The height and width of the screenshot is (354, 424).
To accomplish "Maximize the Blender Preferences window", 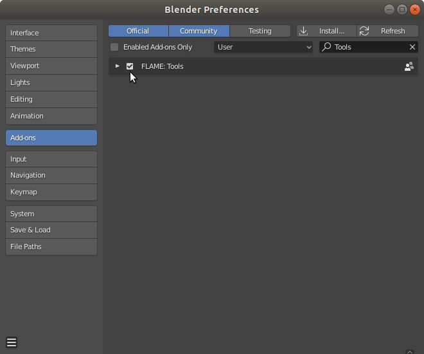I will click(x=402, y=10).
